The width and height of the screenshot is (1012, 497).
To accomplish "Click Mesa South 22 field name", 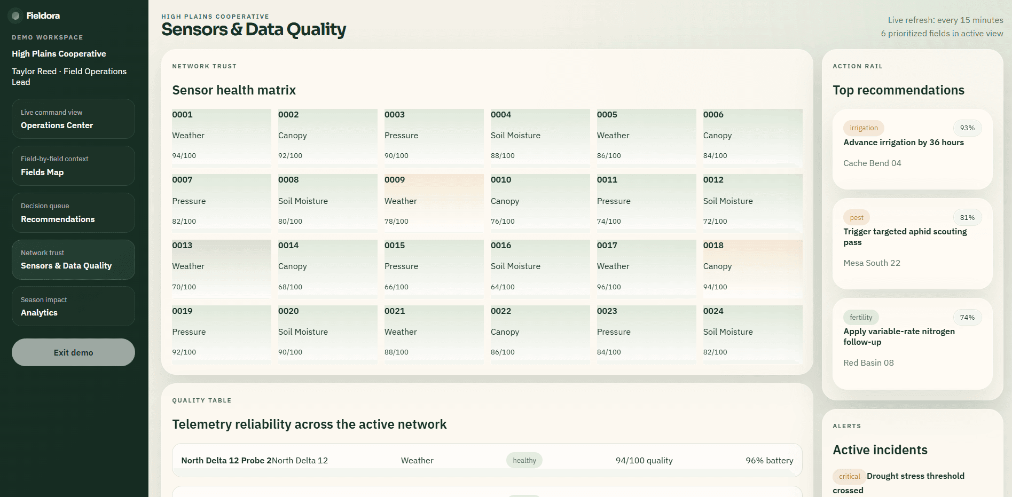I will click(872, 263).
